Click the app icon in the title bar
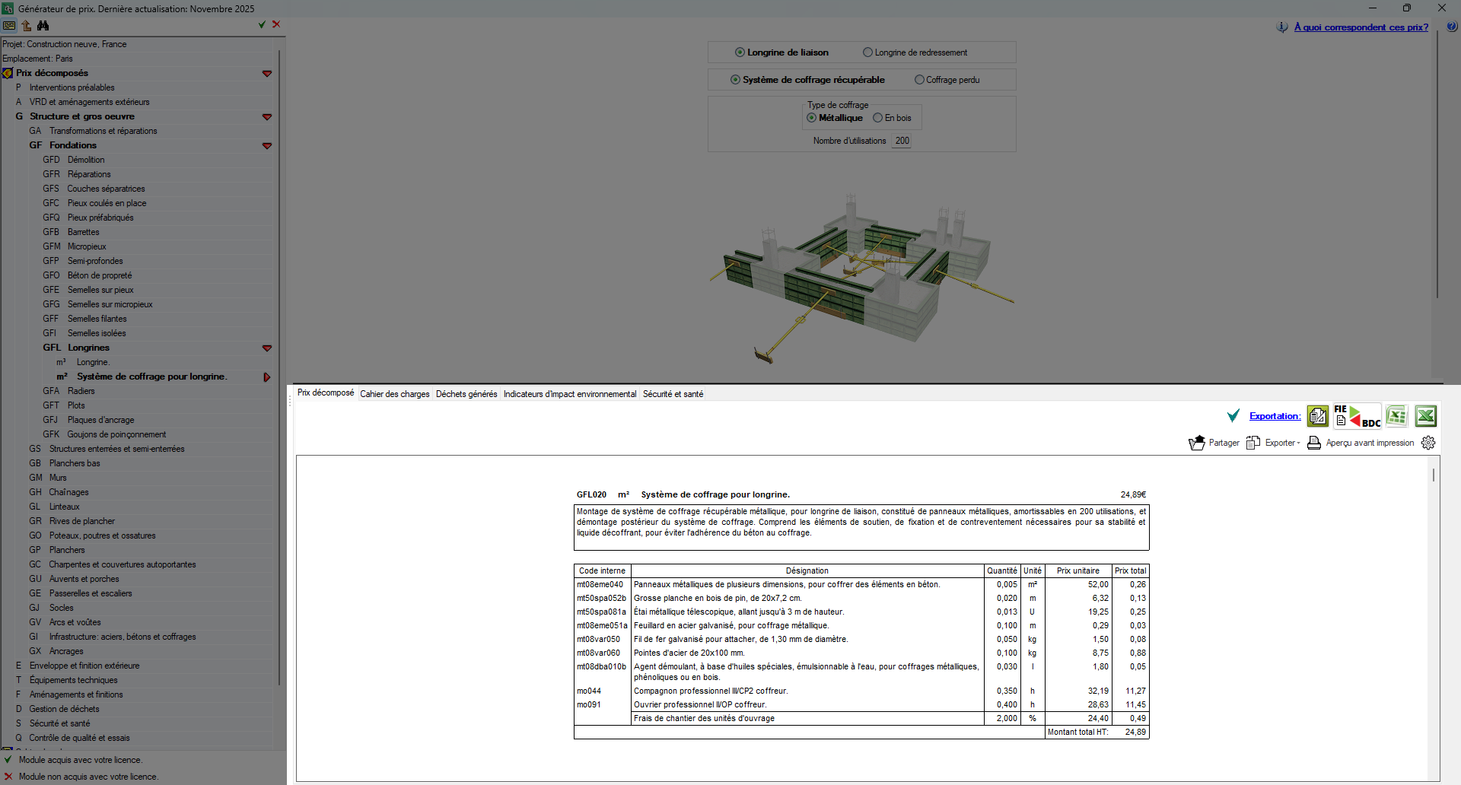 coord(8,8)
